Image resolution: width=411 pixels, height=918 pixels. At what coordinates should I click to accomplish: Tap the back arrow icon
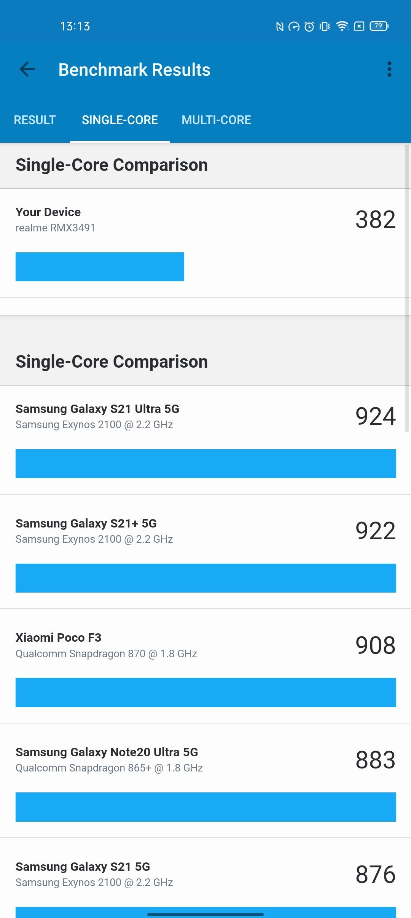pos(27,69)
